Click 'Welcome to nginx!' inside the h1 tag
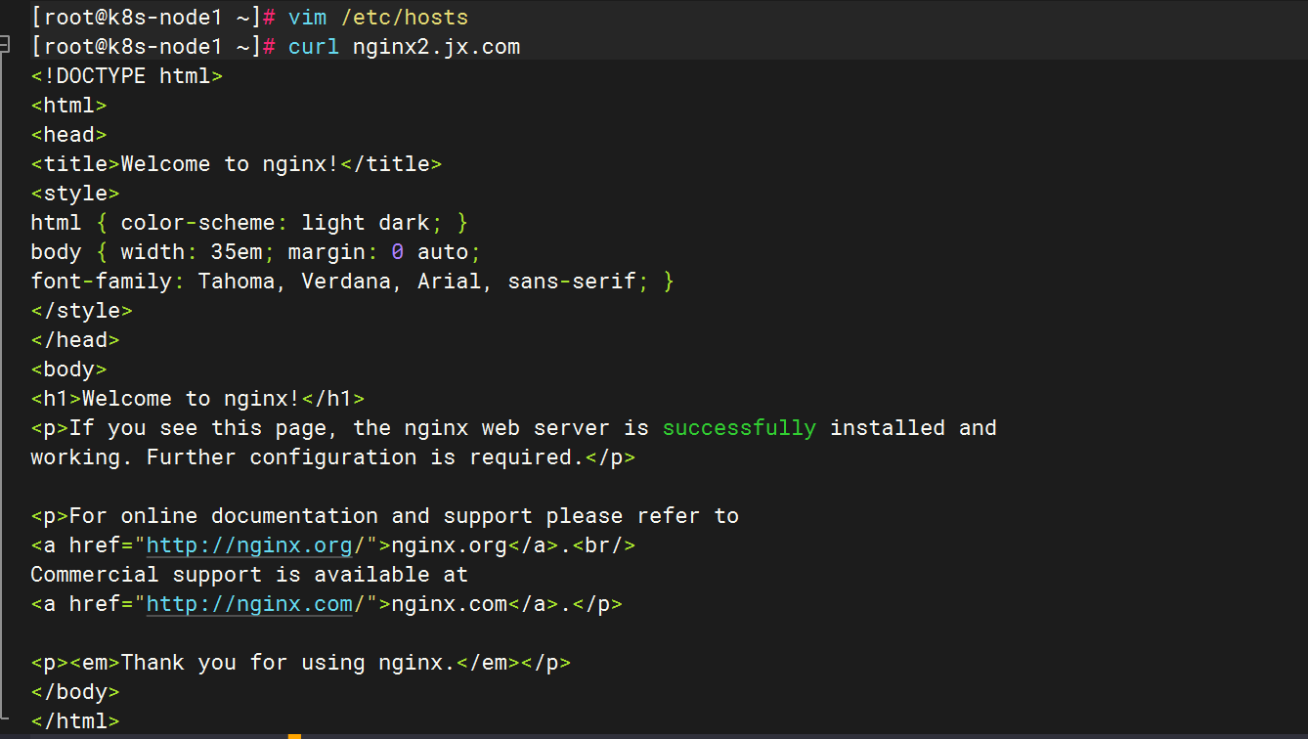Viewport: 1308px width, 739px height. (x=192, y=399)
